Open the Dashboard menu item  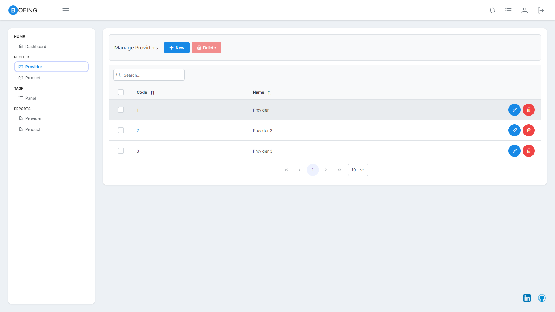click(36, 46)
